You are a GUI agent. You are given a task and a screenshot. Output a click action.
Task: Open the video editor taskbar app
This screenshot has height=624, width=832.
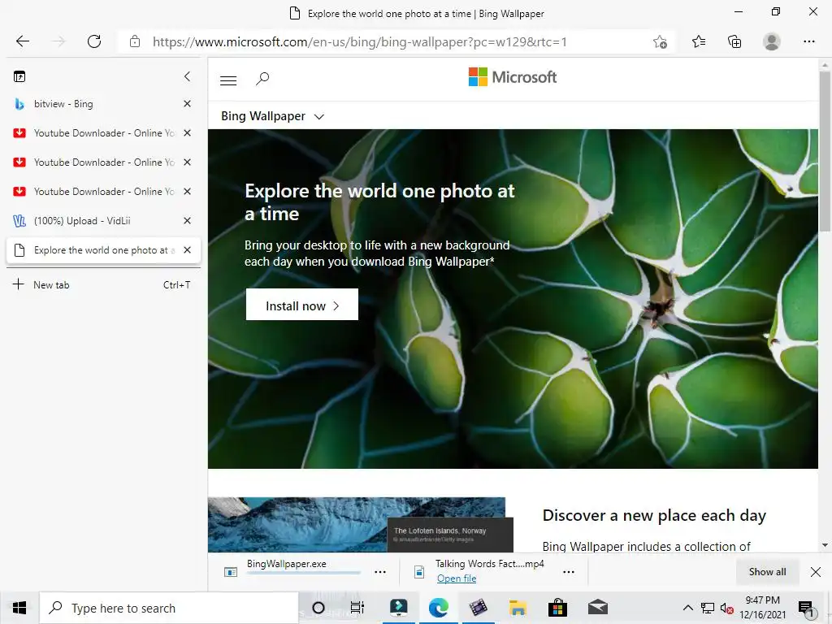point(478,608)
